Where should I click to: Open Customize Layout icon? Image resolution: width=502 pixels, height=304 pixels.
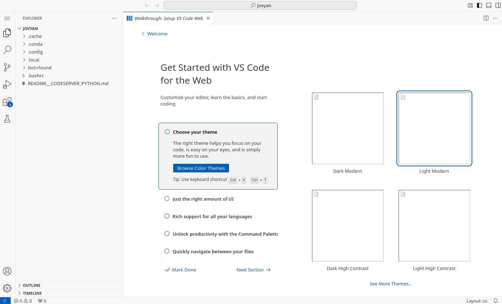470,5
